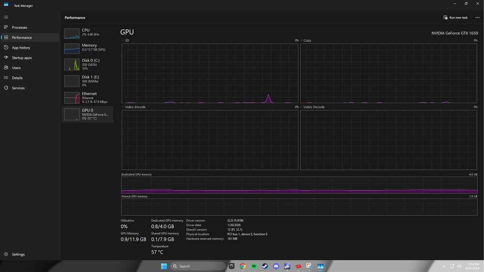Open the Video Encode engine dropdown
Viewport: 484px width, 272px height.
(123, 107)
